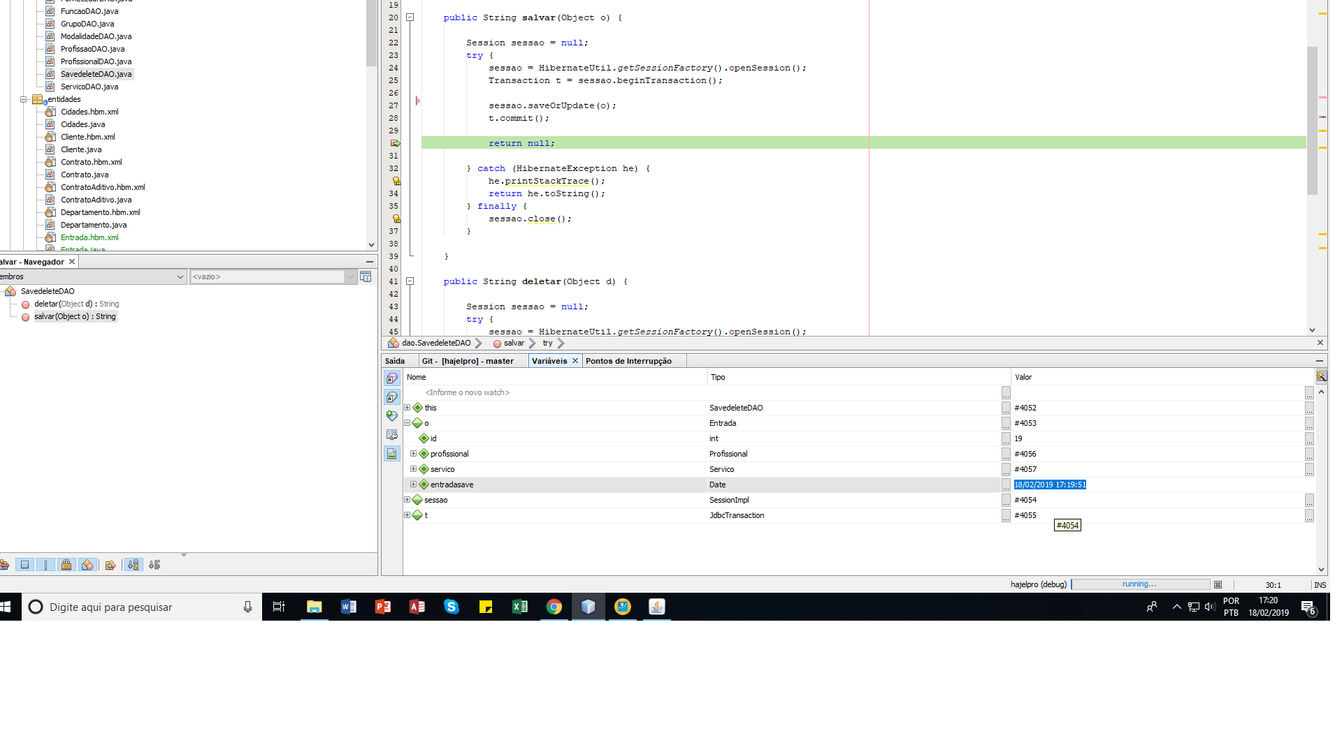Toggle second gray diamond button in Variables sidebar
Viewport: 1342px width, 754px height.
(x=392, y=397)
